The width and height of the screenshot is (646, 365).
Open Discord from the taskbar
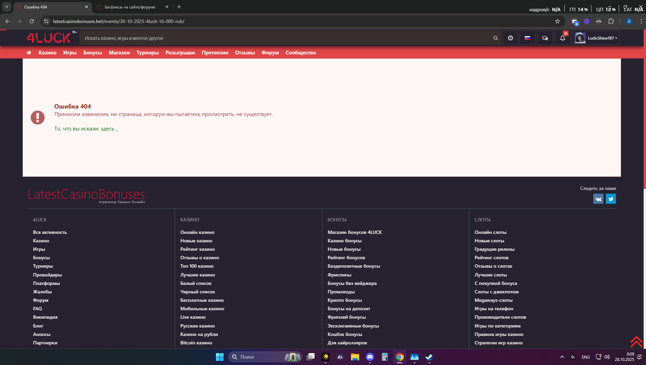(x=370, y=357)
